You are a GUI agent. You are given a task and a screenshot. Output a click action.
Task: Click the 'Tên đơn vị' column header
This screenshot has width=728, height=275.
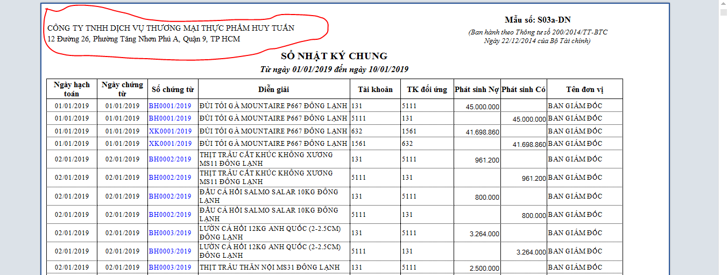585,89
